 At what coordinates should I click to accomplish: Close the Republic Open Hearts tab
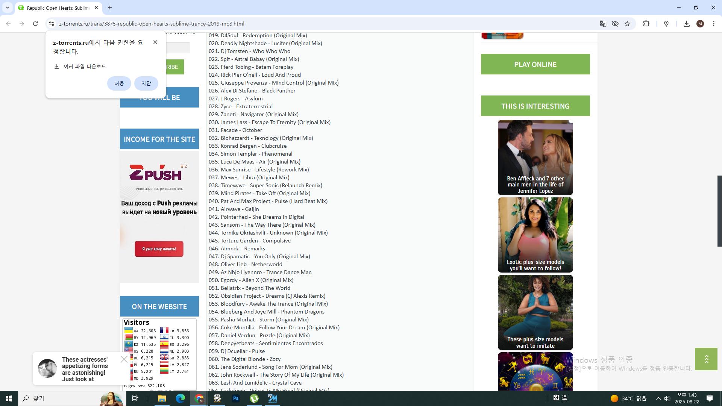pos(96,8)
